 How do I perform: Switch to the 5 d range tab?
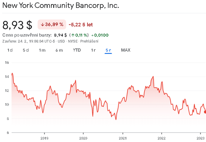click(26, 50)
